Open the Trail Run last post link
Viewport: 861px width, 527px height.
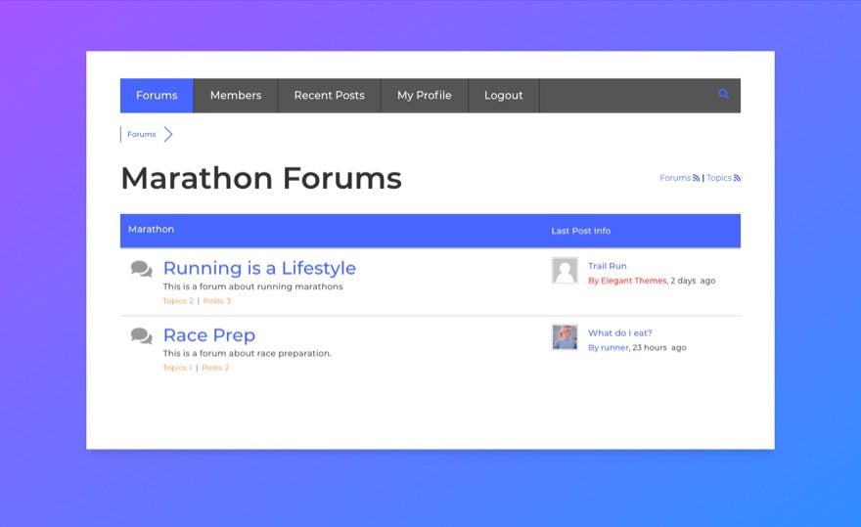coord(608,266)
